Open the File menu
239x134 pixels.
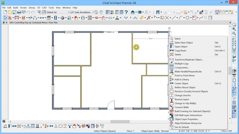tap(4, 7)
